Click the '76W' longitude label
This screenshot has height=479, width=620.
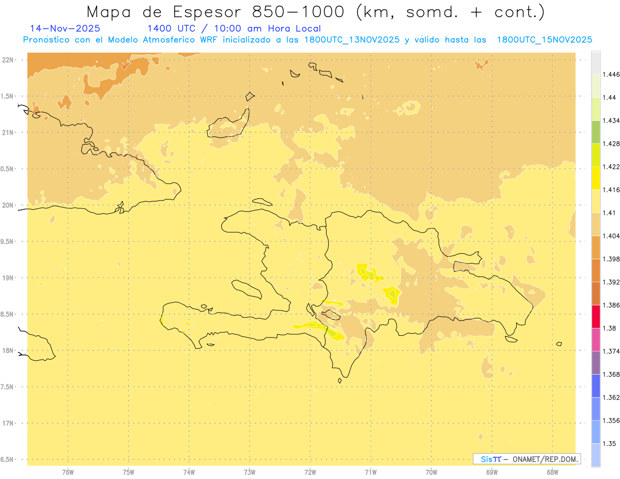[68, 472]
